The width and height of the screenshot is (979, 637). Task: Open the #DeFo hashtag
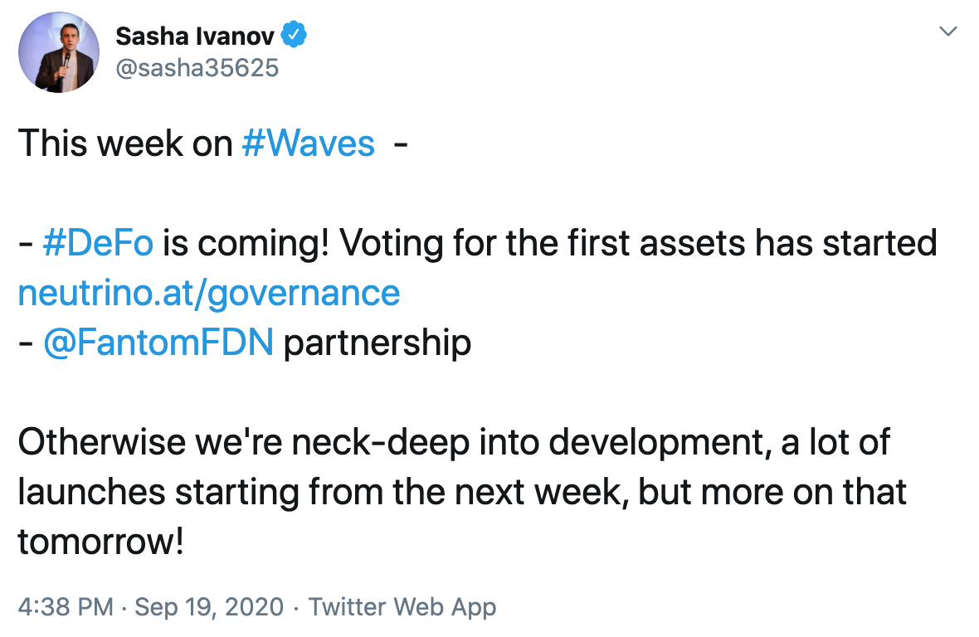95,242
